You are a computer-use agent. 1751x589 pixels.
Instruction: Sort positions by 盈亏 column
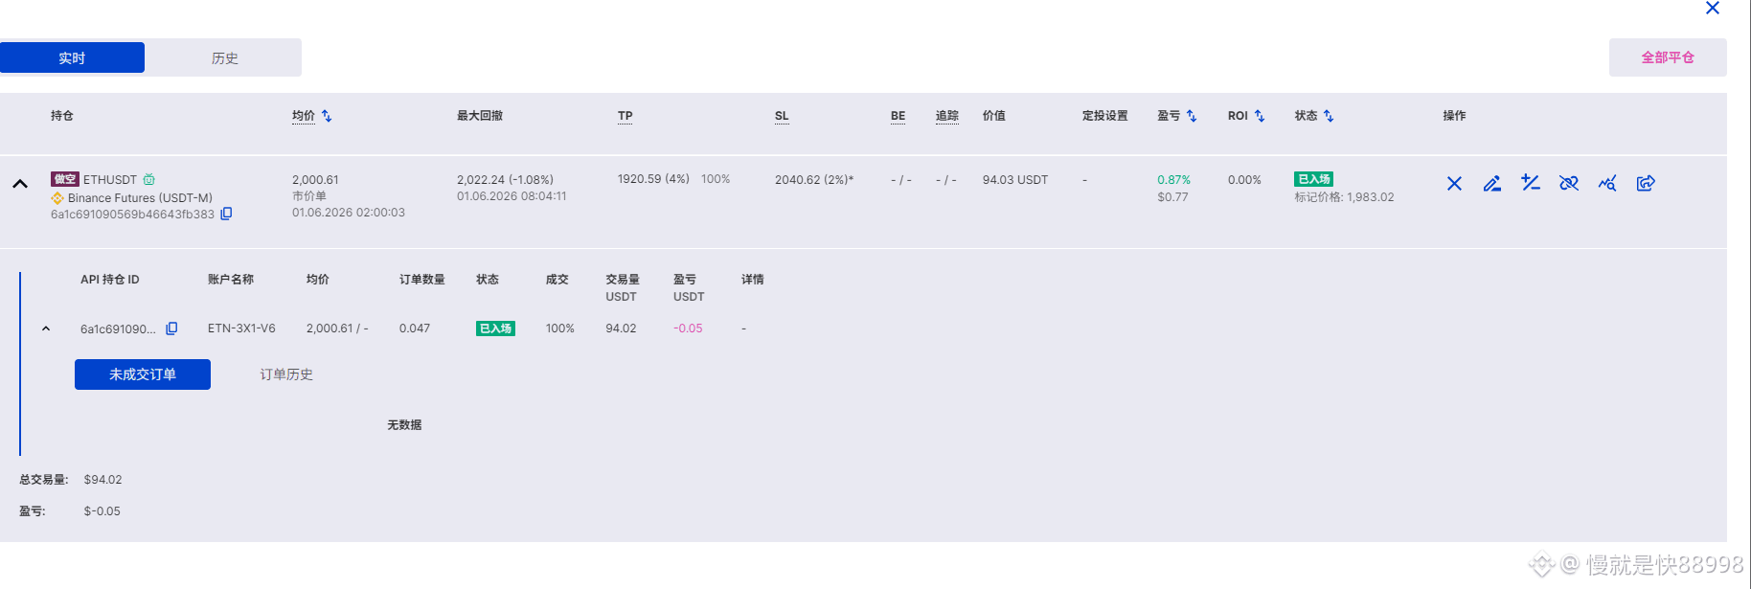1192,116
